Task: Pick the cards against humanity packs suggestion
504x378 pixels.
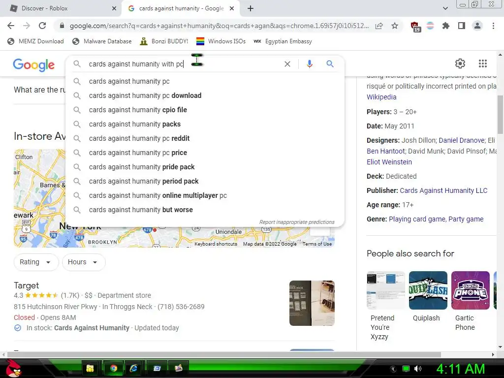Action: coord(205,124)
